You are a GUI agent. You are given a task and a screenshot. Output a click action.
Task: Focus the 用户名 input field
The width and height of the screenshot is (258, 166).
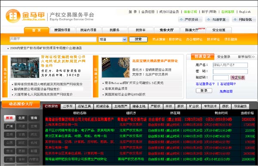coord(230,65)
